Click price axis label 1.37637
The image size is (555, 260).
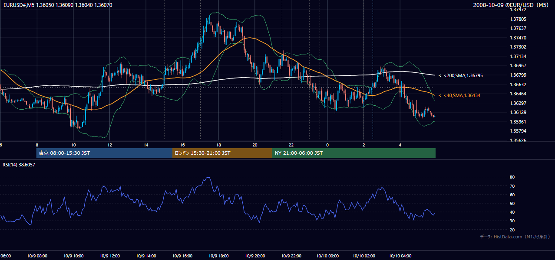(x=518, y=29)
